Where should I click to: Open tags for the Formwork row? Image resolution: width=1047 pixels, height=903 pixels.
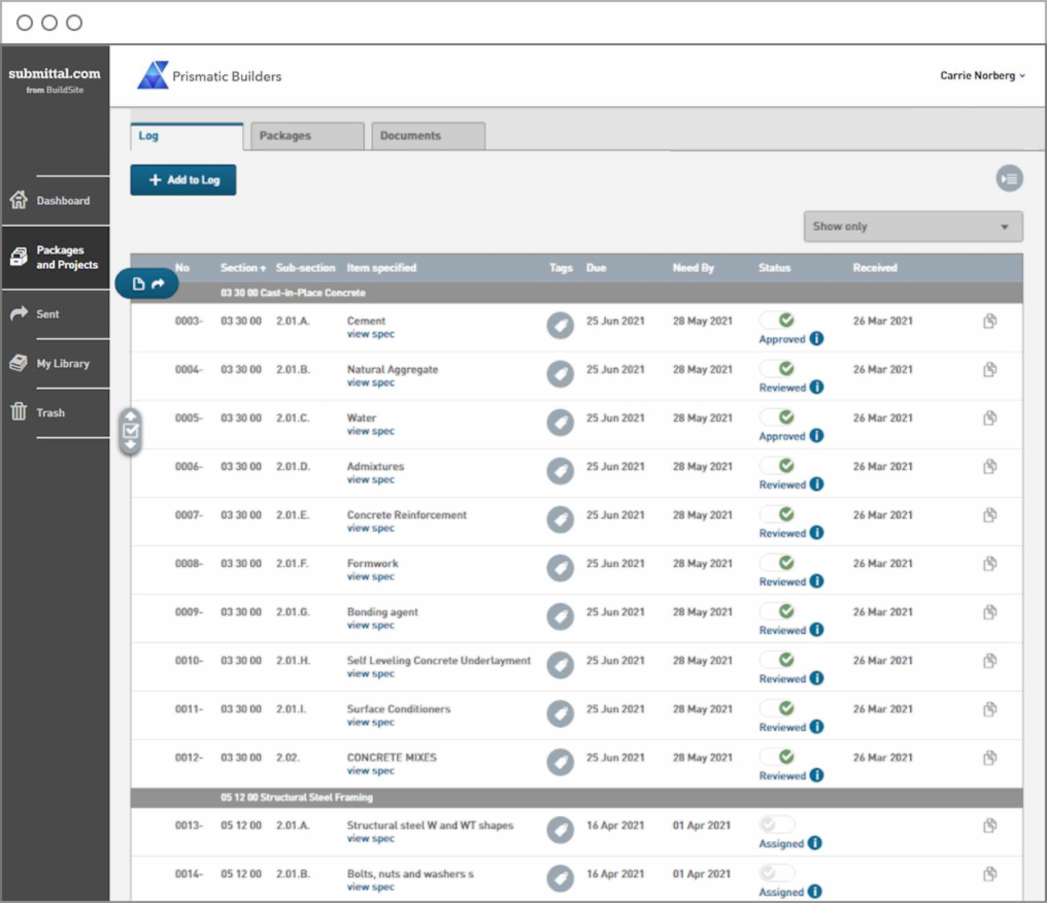pos(560,568)
